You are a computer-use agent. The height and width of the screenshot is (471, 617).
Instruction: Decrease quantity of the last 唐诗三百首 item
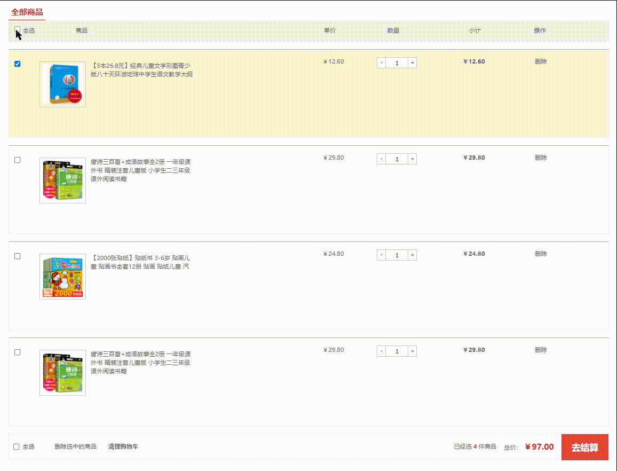pos(381,351)
